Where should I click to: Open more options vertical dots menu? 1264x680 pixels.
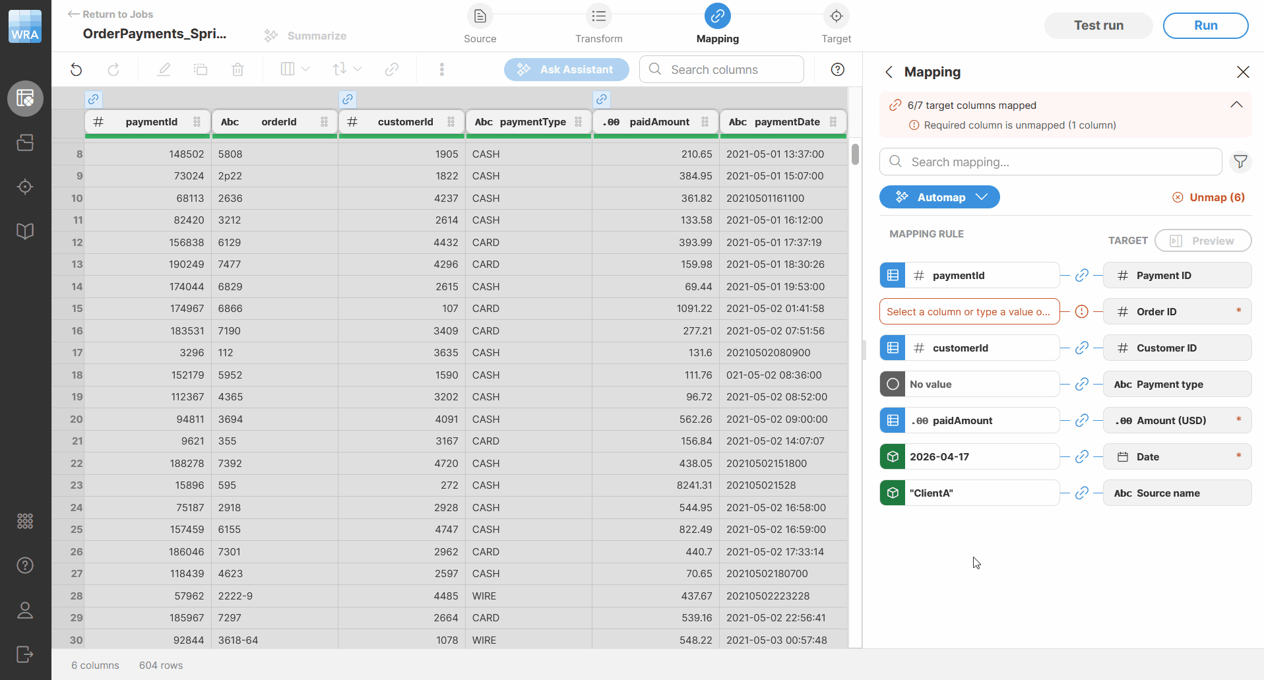pyautogui.click(x=441, y=69)
